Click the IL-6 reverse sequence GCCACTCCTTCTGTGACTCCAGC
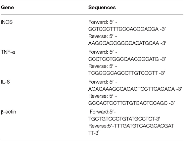184x141 pixels. pos(128,103)
